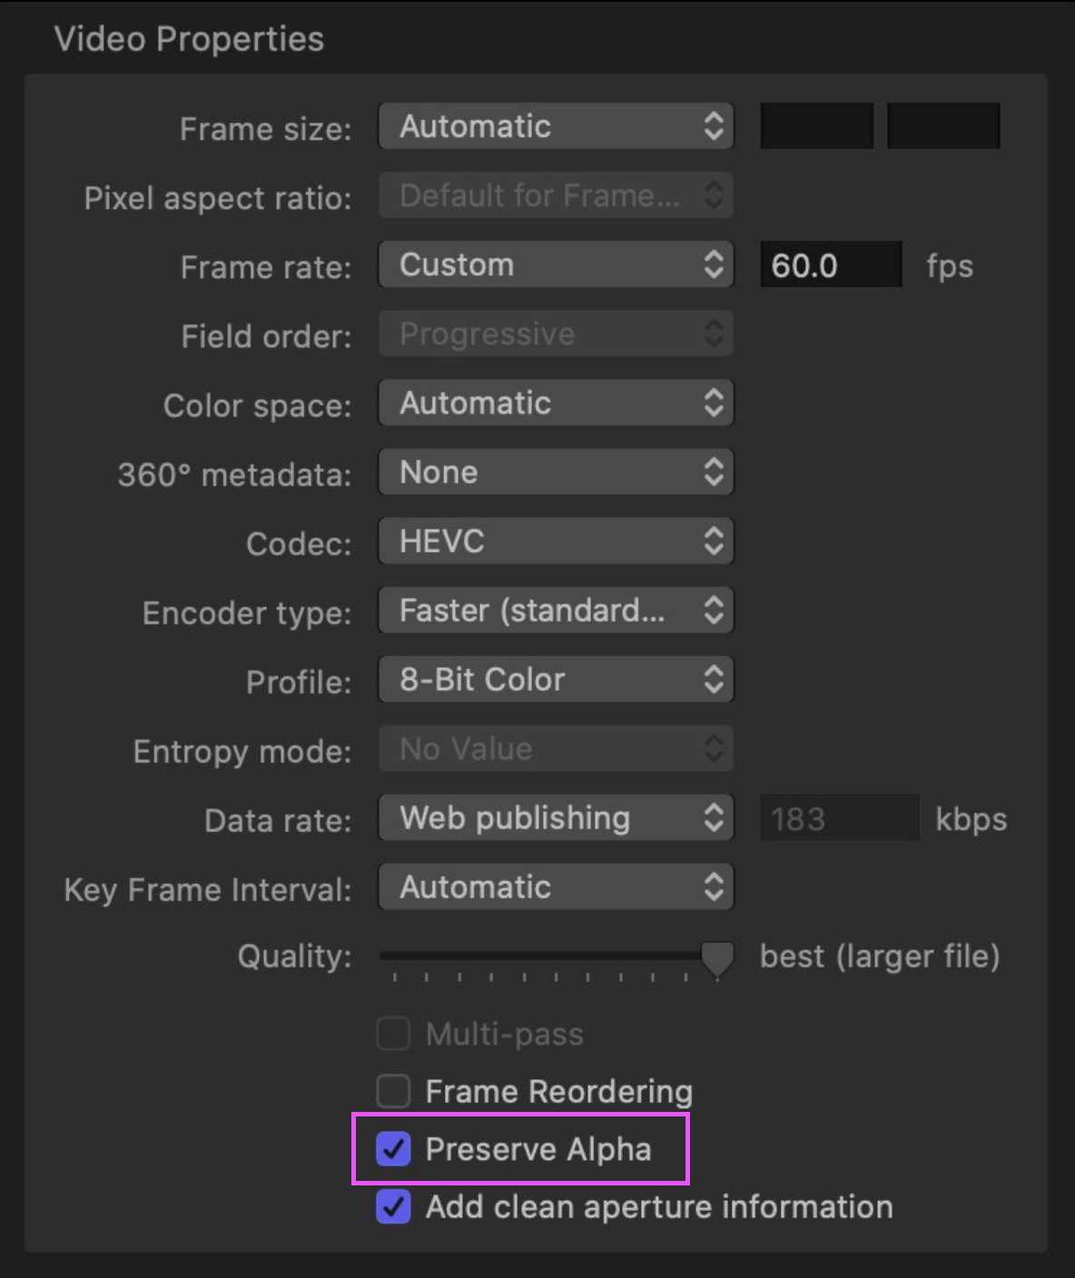Click the 60.0 fps input field
The width and height of the screenshot is (1075, 1278).
tap(830, 264)
